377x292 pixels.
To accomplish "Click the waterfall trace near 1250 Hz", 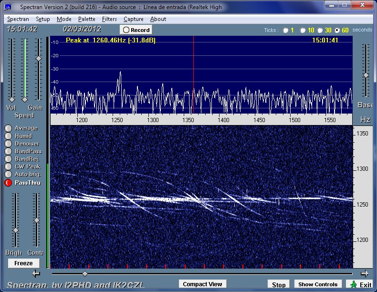I will point(201,199).
